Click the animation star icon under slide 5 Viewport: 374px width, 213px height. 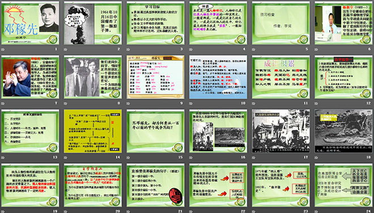point(254,49)
